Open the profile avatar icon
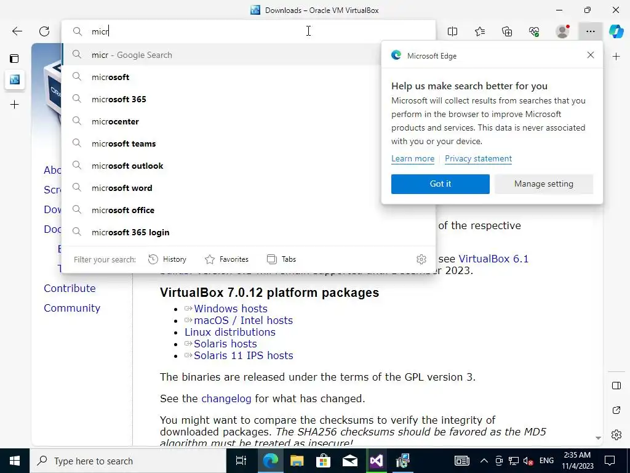The height and width of the screenshot is (473, 630). 562,31
